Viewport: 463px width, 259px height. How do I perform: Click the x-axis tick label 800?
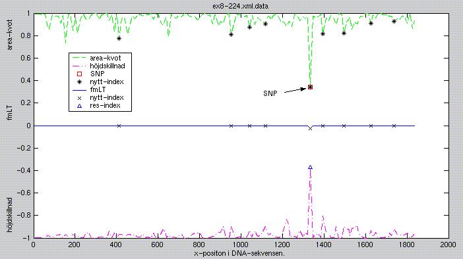point(199,245)
